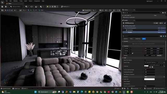Open the Window menu
The image size is (167, 94).
pyautogui.click(x=15, y=1)
